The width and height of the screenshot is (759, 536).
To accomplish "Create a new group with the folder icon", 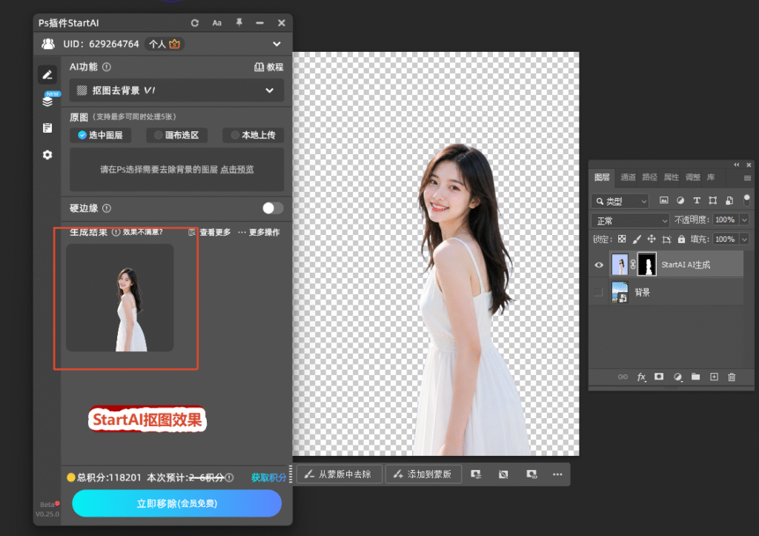I will click(x=695, y=377).
